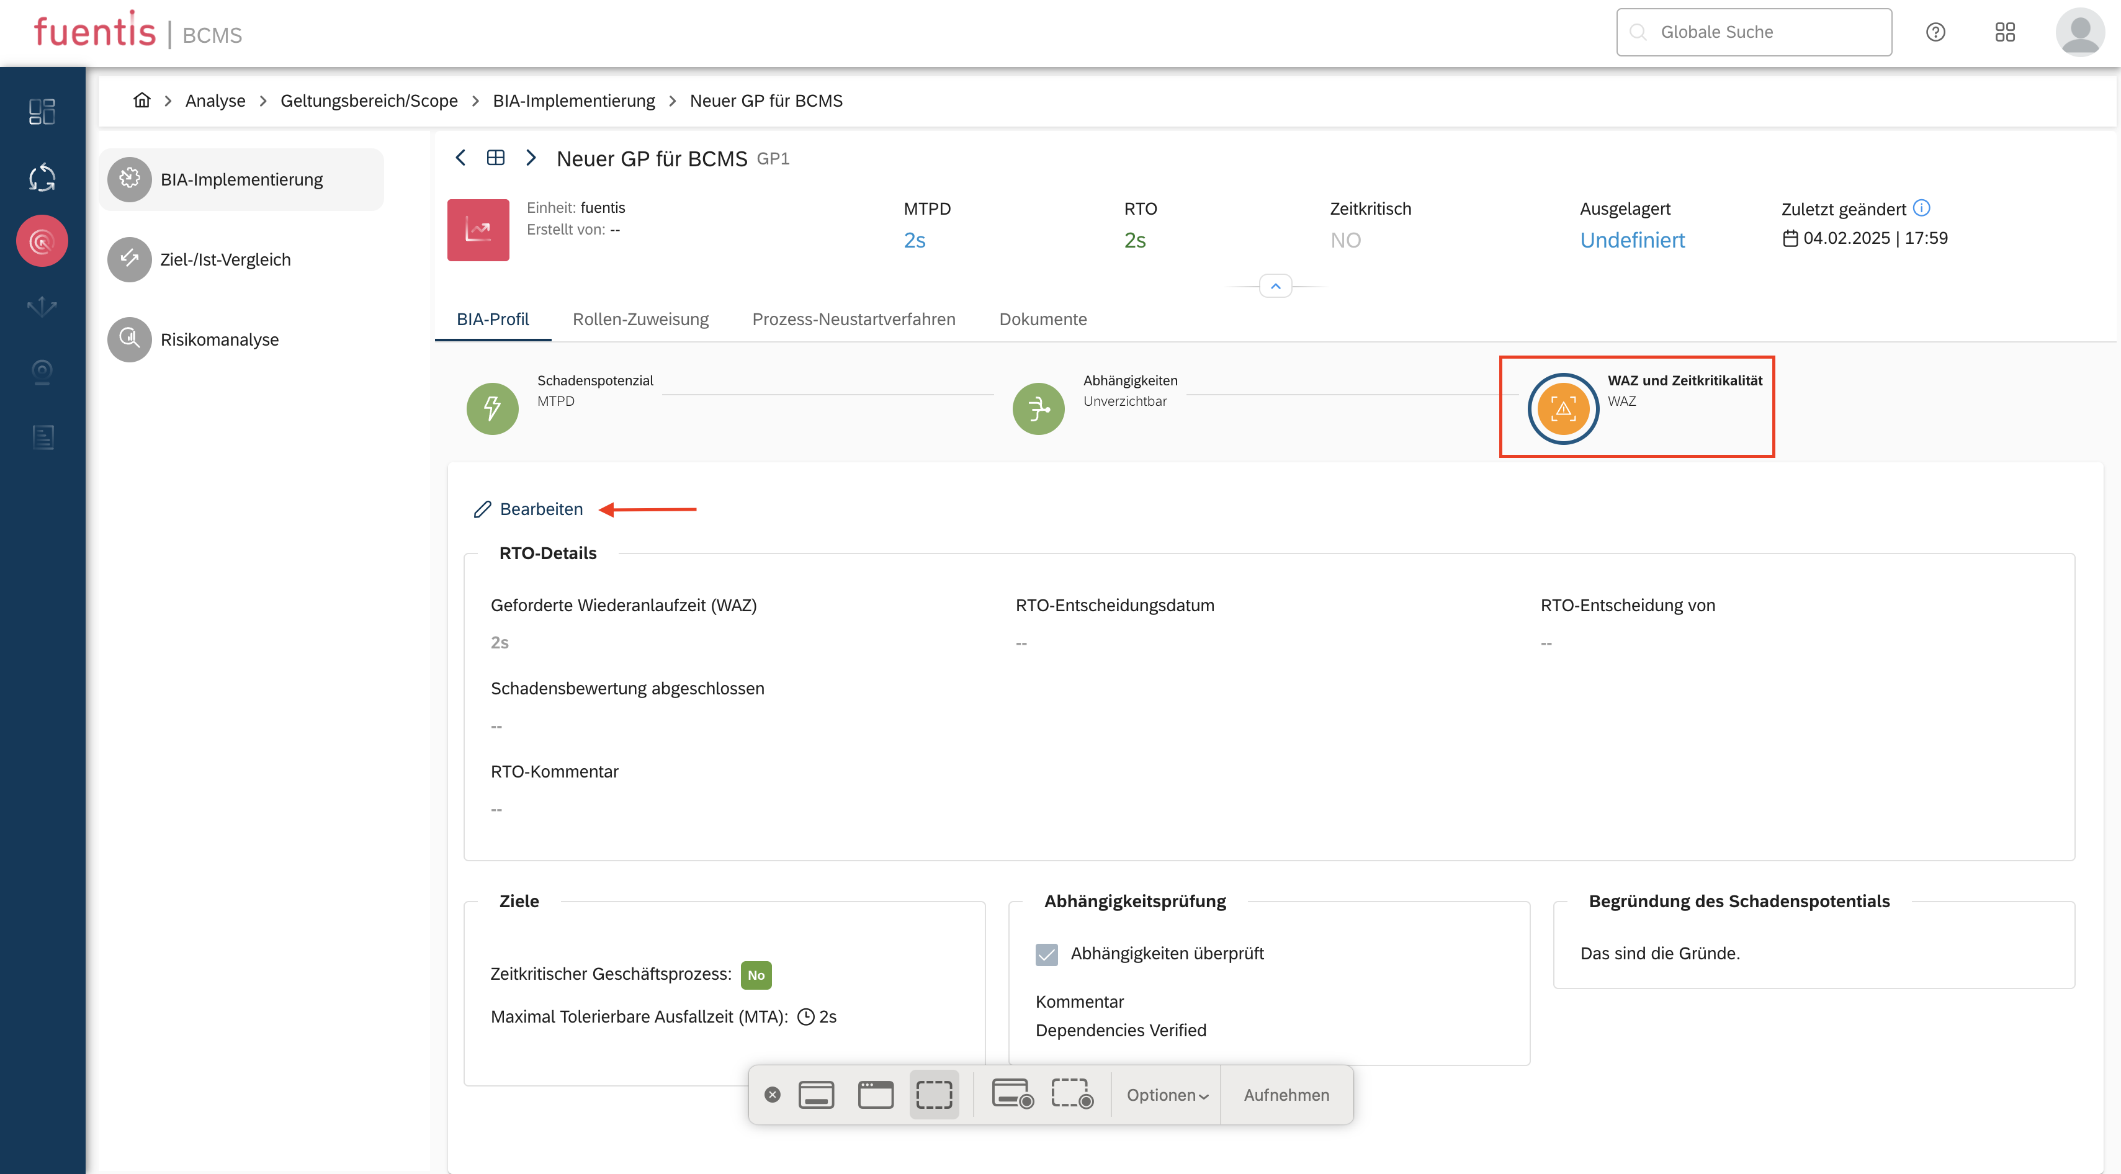The height and width of the screenshot is (1174, 2121).
Task: Toggle the Abhängigkeiten überprüft checkbox
Action: (1046, 954)
